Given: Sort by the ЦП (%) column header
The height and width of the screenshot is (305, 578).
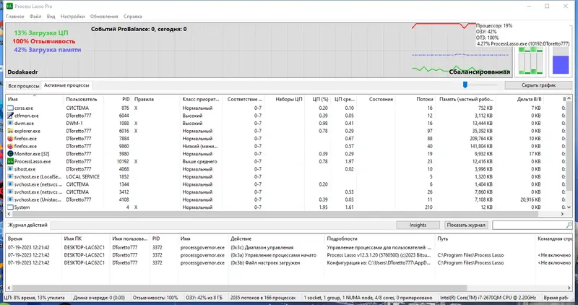Looking at the screenshot, I should tap(317, 99).
